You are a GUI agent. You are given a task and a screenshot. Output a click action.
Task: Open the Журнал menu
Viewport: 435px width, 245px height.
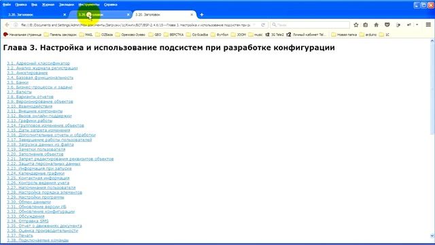point(48,5)
